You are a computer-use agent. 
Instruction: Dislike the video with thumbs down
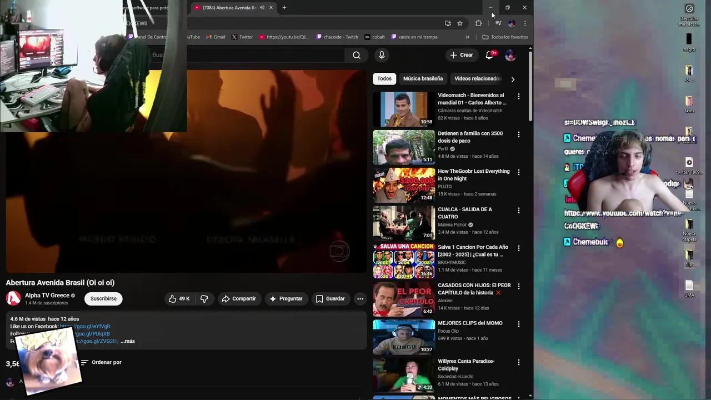204,299
